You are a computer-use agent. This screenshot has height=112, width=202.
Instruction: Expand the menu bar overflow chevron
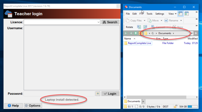(x=197, y=12)
